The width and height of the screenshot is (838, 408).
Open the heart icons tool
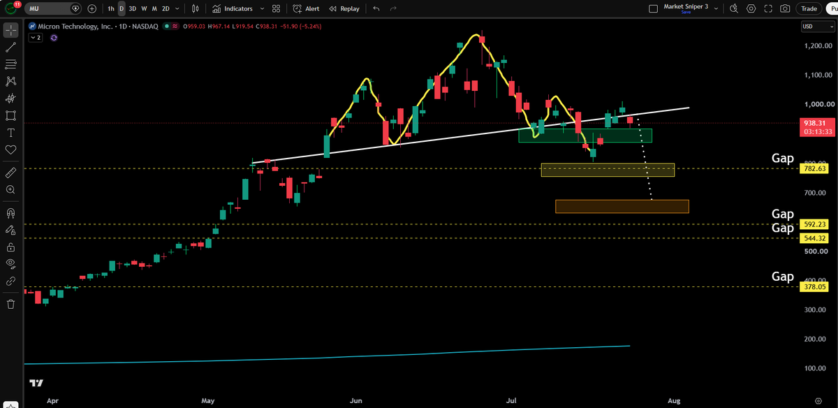pyautogui.click(x=10, y=150)
